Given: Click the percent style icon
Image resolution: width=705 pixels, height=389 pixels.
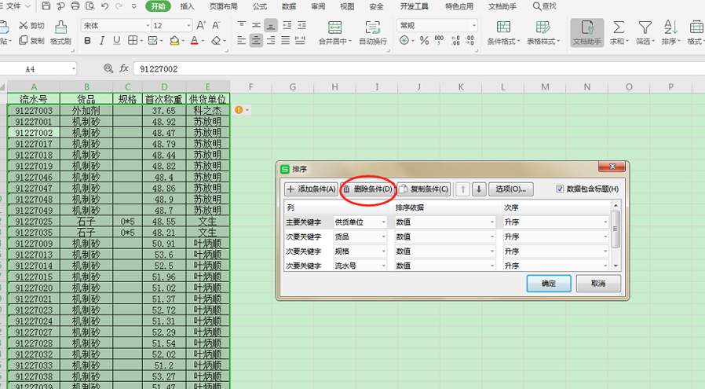Looking at the screenshot, I should [424, 41].
